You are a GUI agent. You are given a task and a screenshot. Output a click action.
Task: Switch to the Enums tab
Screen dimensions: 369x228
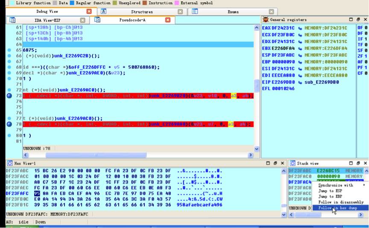tap(233, 12)
